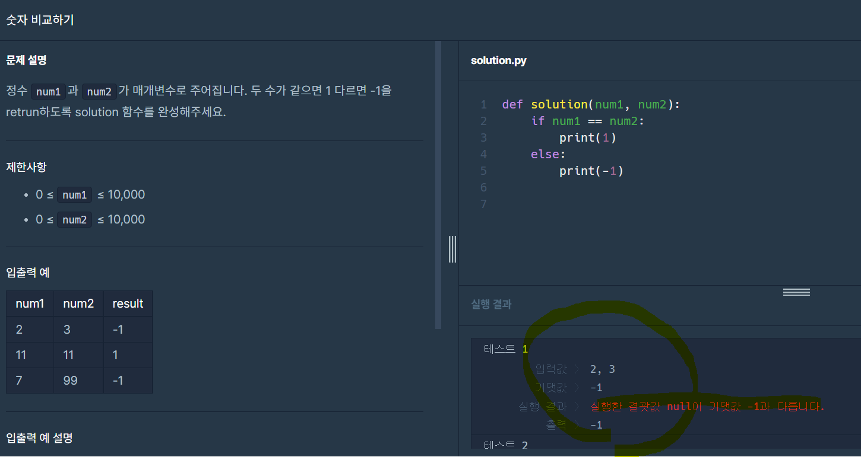861x457 pixels.
Task: Click the num2 tag in second constraint
Action: point(74,220)
